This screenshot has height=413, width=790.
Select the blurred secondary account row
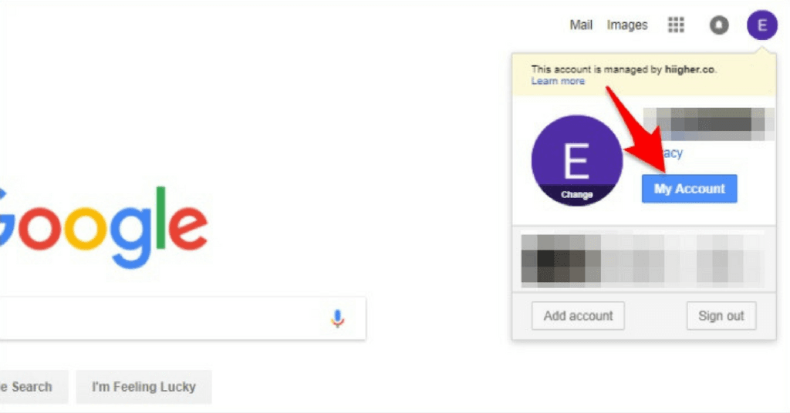643,259
